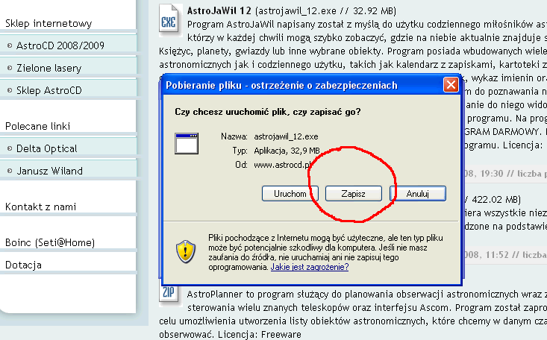Close the download security warning dialog
547x340 pixels.
click(451, 85)
